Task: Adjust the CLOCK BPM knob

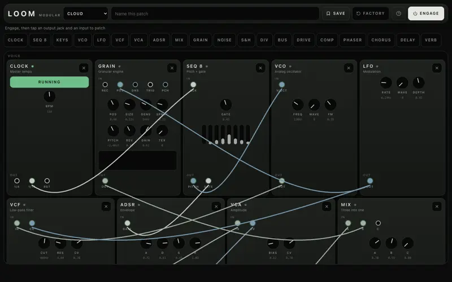Action: [49, 96]
